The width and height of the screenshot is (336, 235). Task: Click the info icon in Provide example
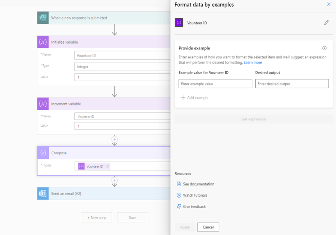(x=324, y=48)
